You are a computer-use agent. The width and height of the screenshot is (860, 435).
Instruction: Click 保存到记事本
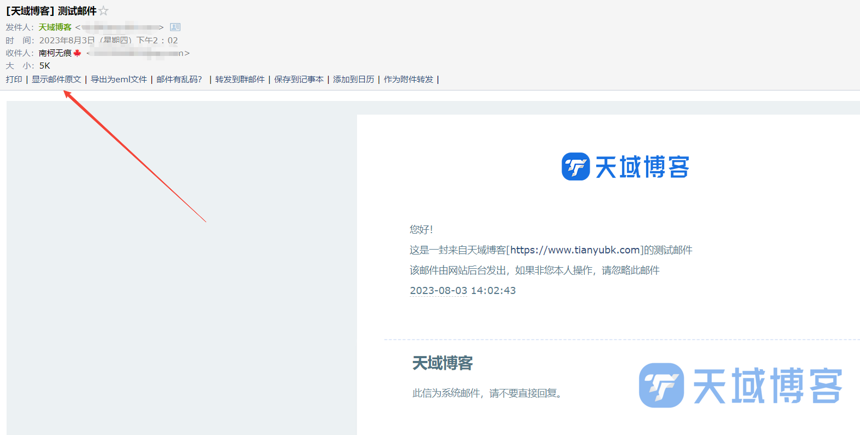(299, 80)
